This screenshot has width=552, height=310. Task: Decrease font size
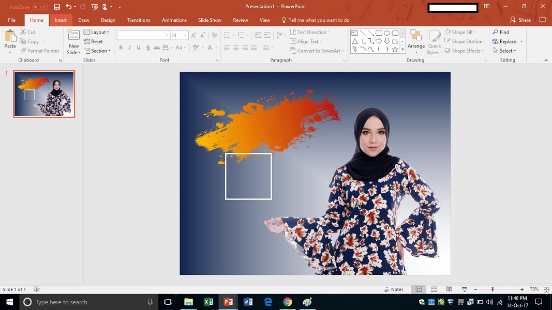click(x=202, y=35)
